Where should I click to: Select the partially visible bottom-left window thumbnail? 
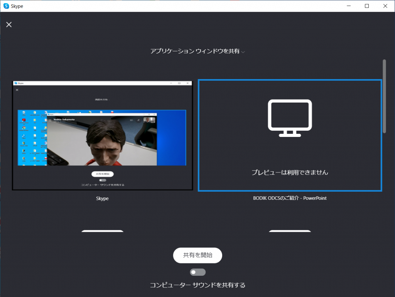102,231
